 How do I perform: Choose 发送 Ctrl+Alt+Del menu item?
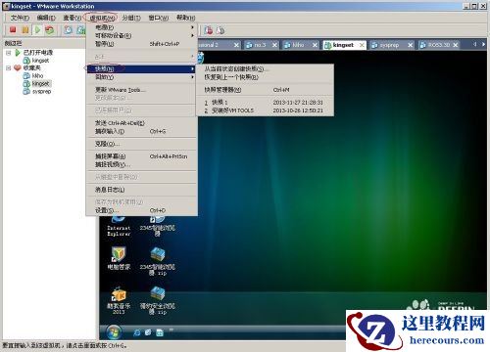click(x=142, y=123)
